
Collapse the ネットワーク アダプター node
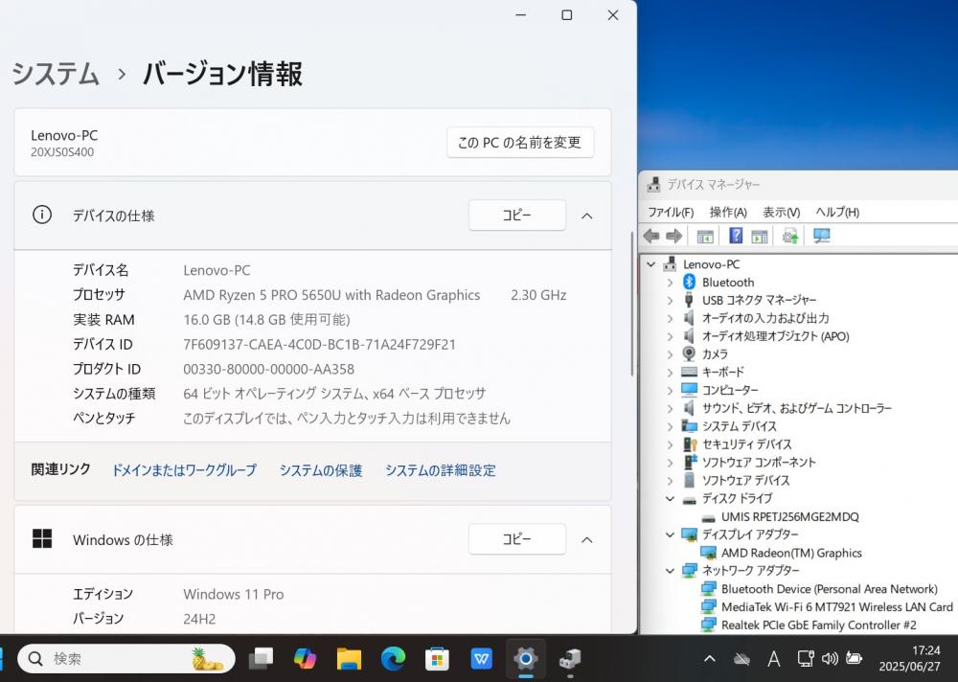click(x=671, y=571)
